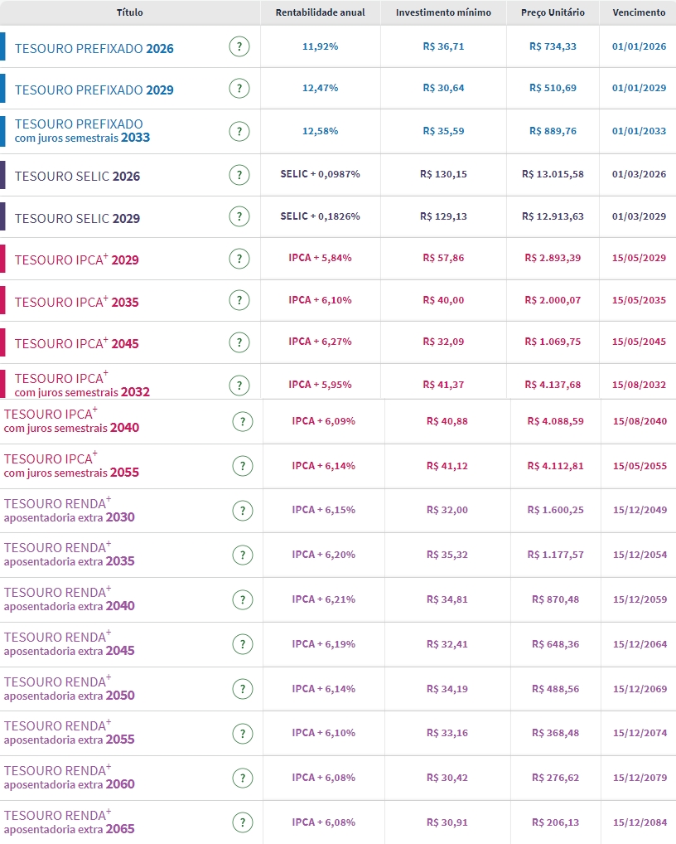Open Tesouro Prefixado 2026 title link
This screenshot has width=676, height=844.
click(x=94, y=49)
